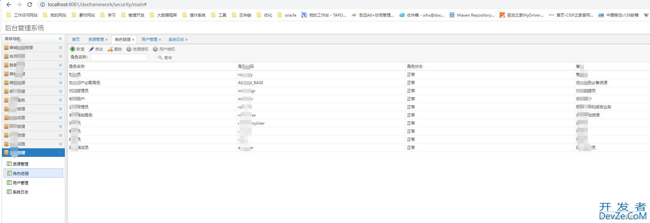Close the 系统日志 tab
650x223 pixels.
[187, 40]
